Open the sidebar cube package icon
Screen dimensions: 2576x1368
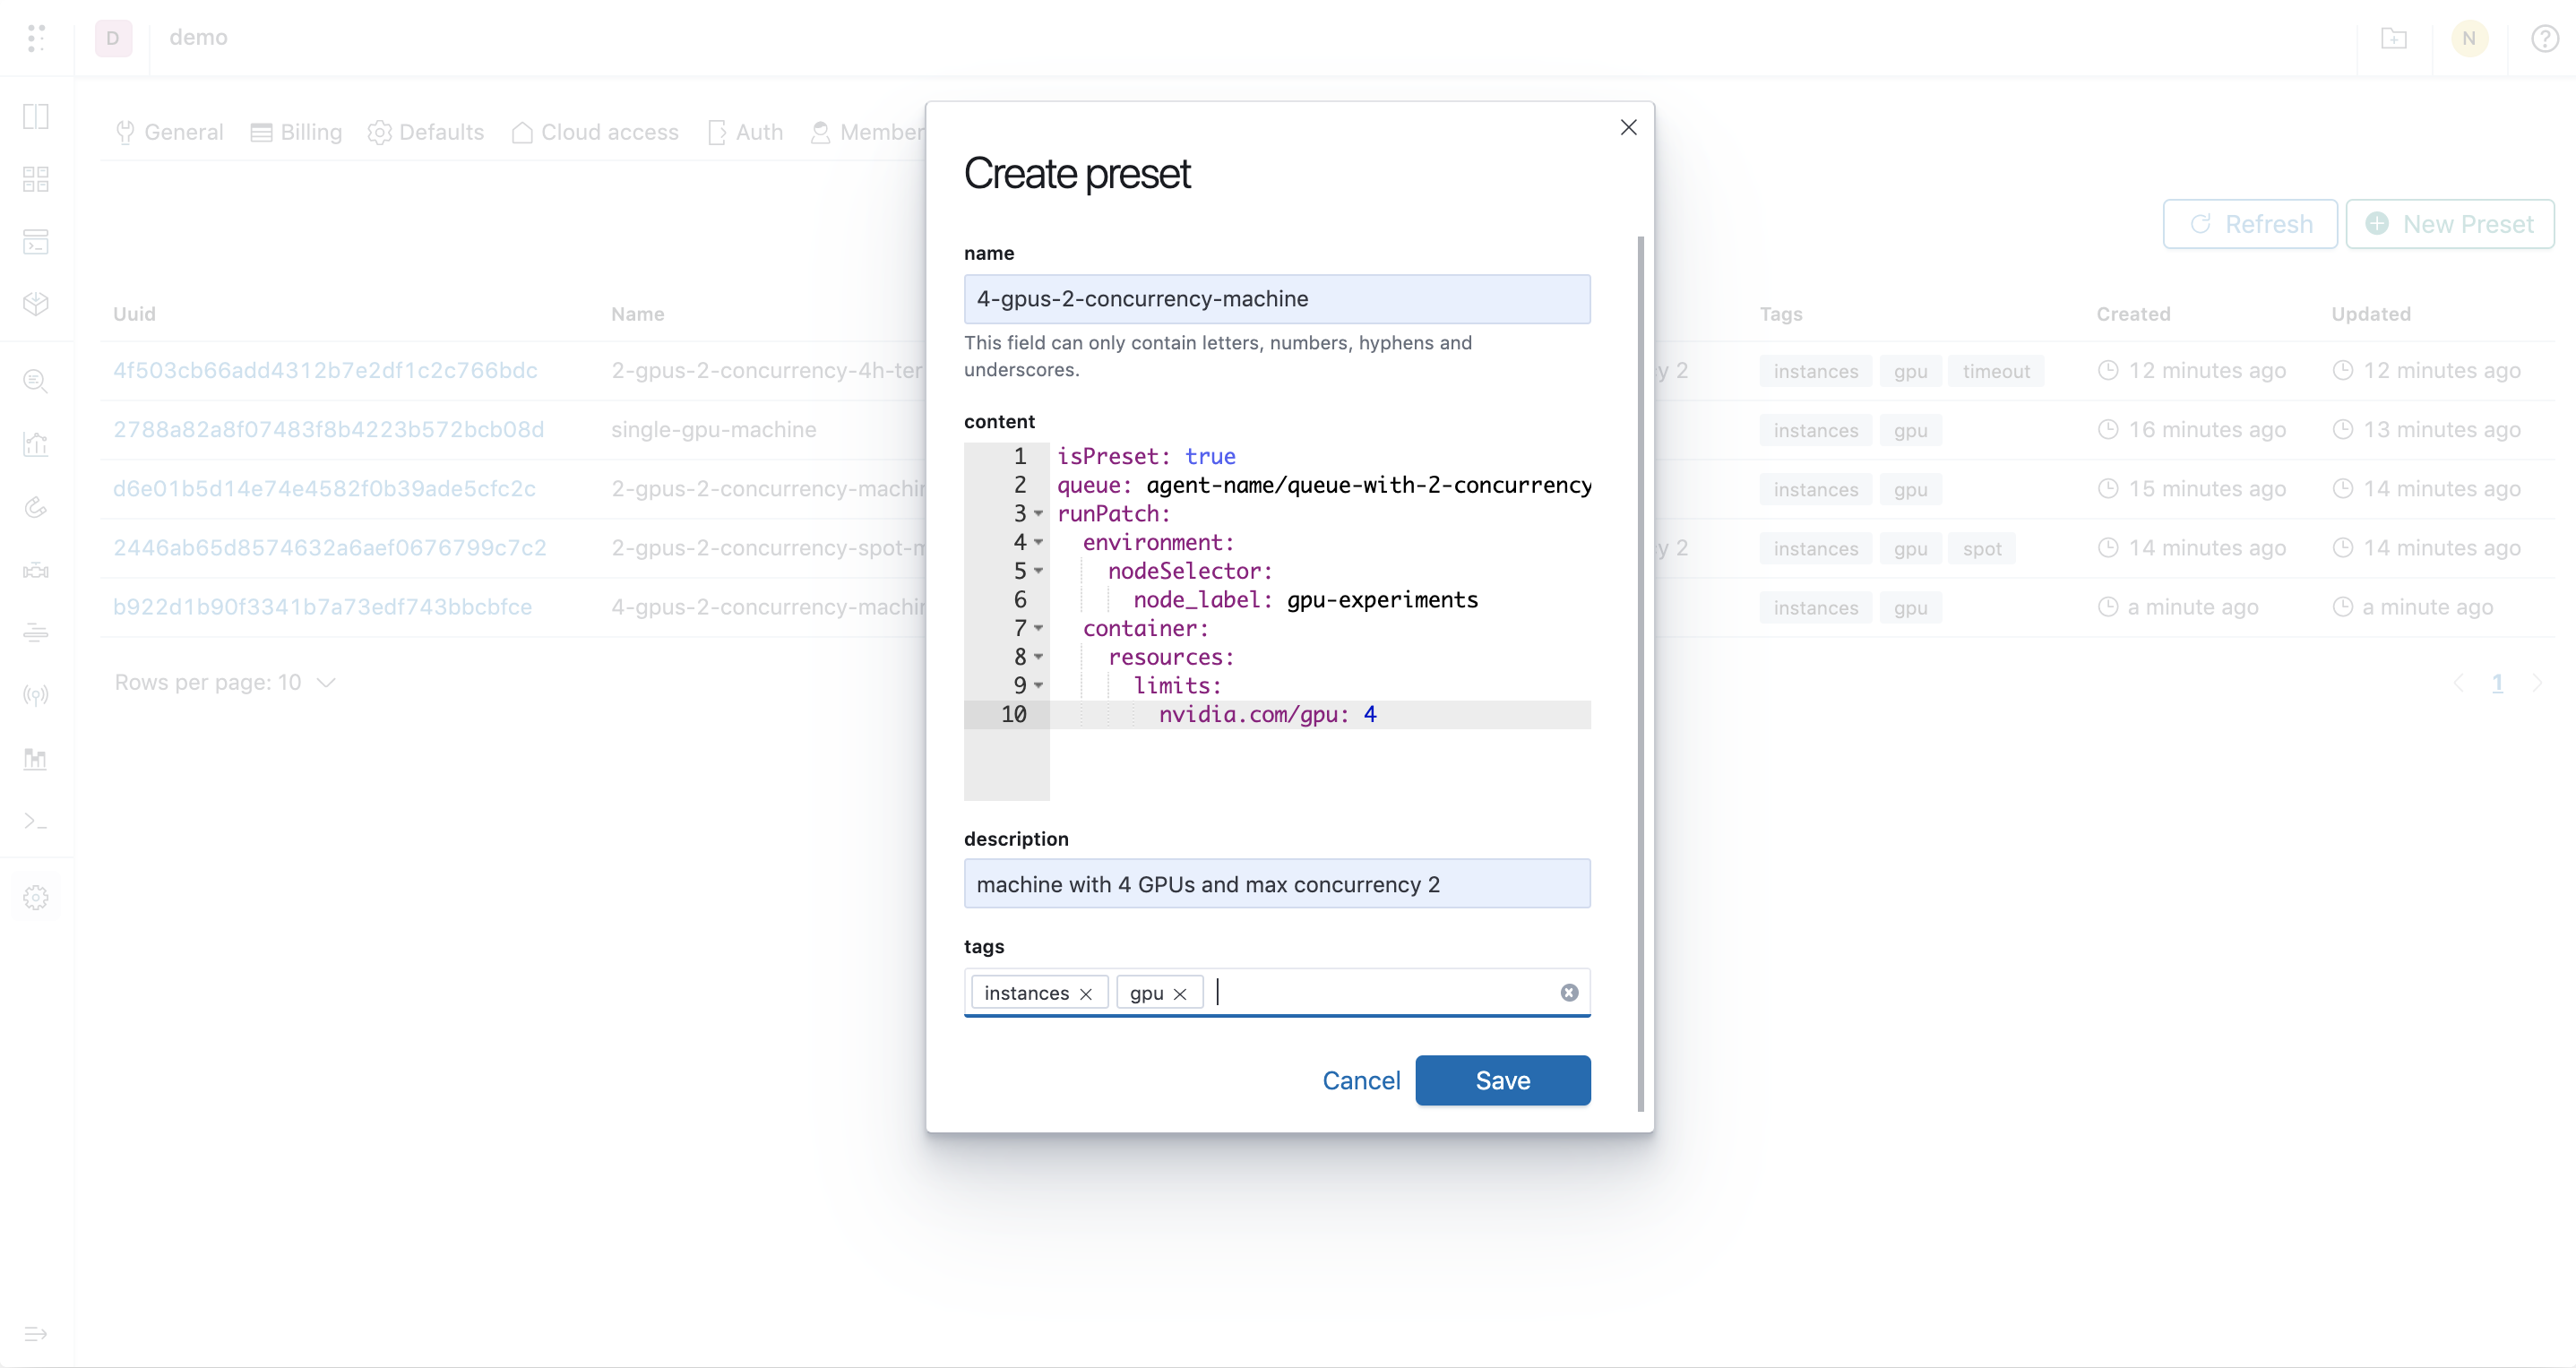(36, 304)
